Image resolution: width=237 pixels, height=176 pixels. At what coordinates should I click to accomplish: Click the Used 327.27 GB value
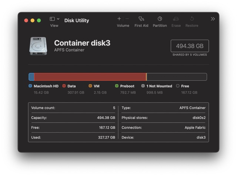107,137
